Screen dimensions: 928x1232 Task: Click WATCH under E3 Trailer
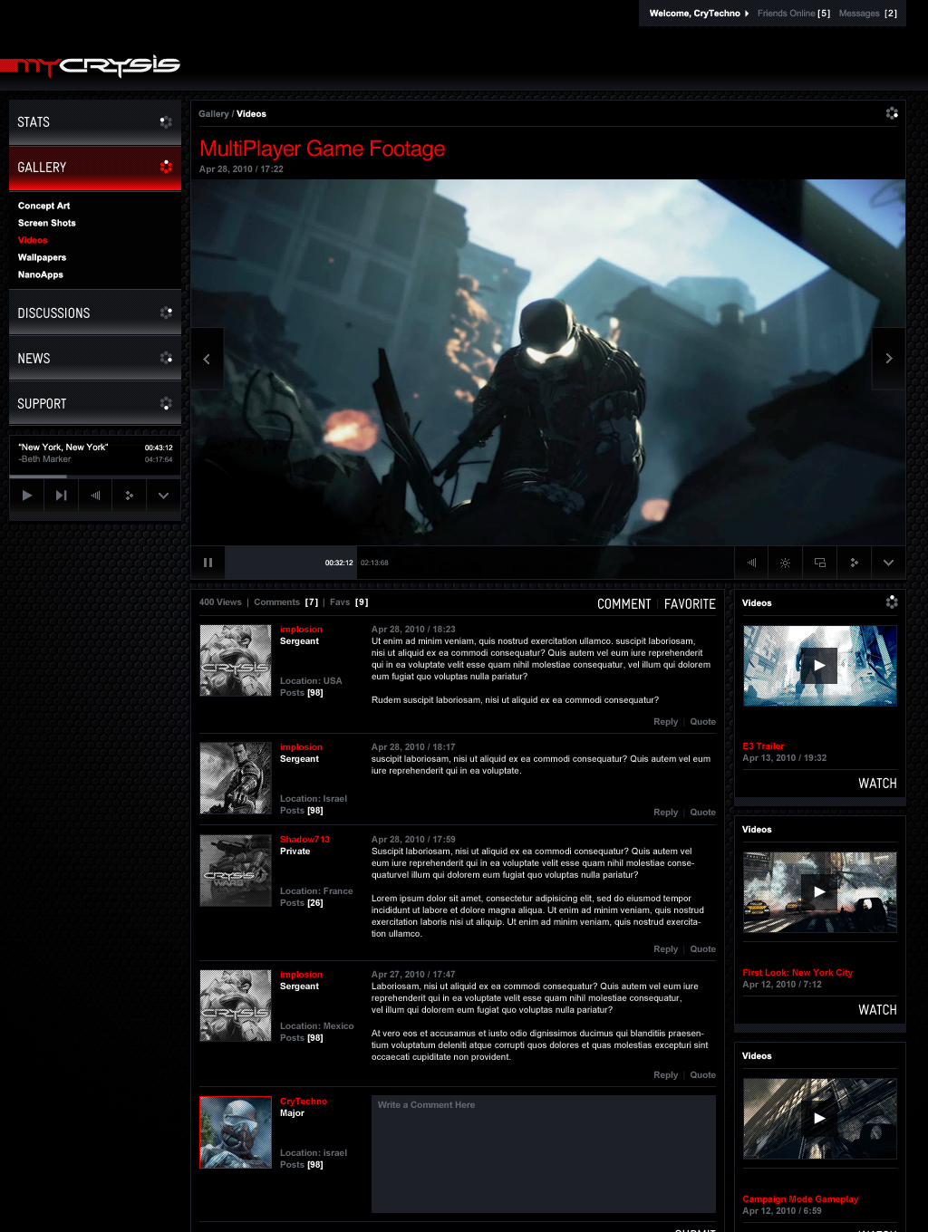(x=877, y=784)
